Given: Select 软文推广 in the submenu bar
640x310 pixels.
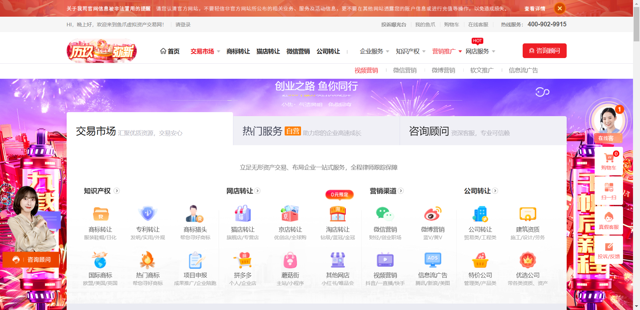Looking at the screenshot, I should click(x=482, y=70).
